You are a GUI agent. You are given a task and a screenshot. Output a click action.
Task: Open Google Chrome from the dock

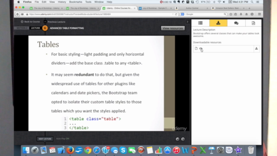click(x=88, y=150)
